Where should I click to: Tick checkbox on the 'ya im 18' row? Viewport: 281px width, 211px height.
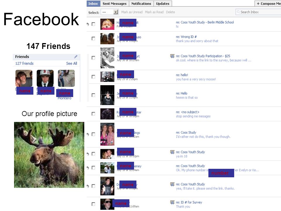93,154
